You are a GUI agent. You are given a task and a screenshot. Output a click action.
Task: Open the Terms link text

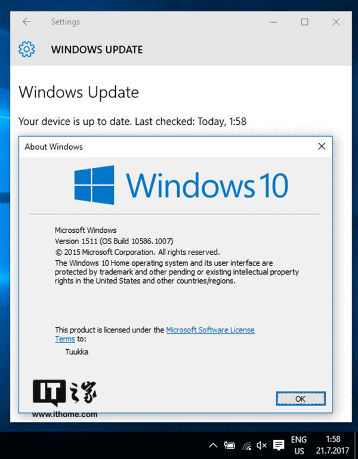65,339
